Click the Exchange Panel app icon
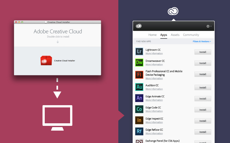 point(139,141)
